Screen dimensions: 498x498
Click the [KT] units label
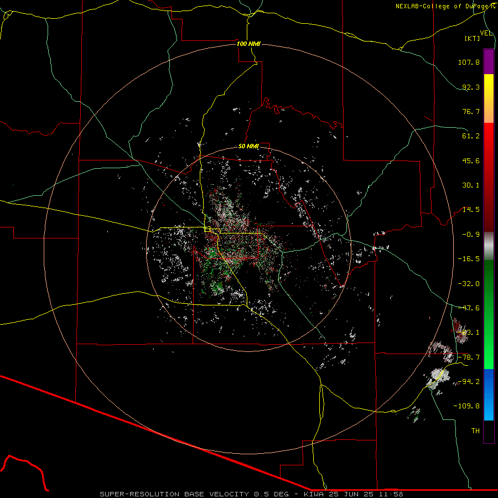click(473, 38)
